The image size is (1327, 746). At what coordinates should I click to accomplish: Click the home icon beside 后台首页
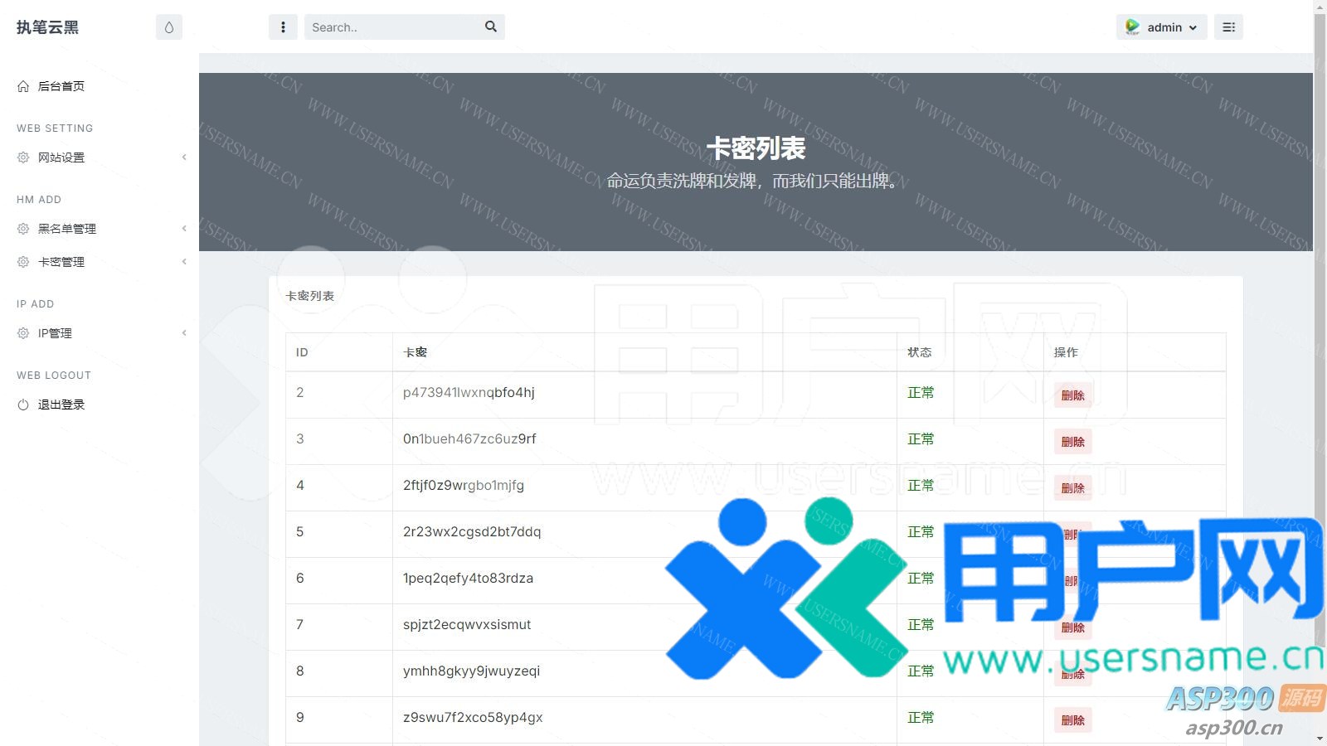[x=23, y=86]
